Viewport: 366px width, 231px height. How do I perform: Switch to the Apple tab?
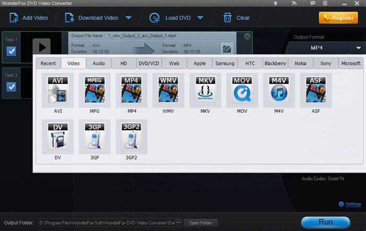point(200,63)
